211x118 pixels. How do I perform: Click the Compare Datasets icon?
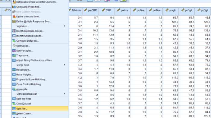[x=14, y=41]
